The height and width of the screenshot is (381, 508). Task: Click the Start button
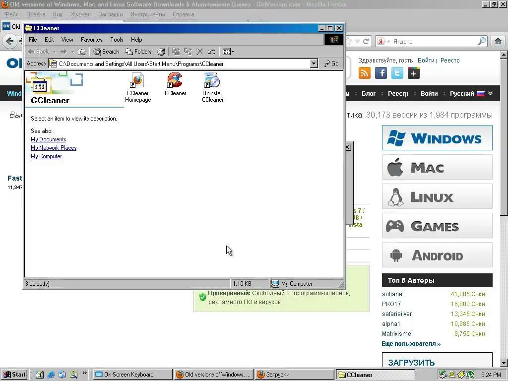pyautogui.click(x=14, y=375)
